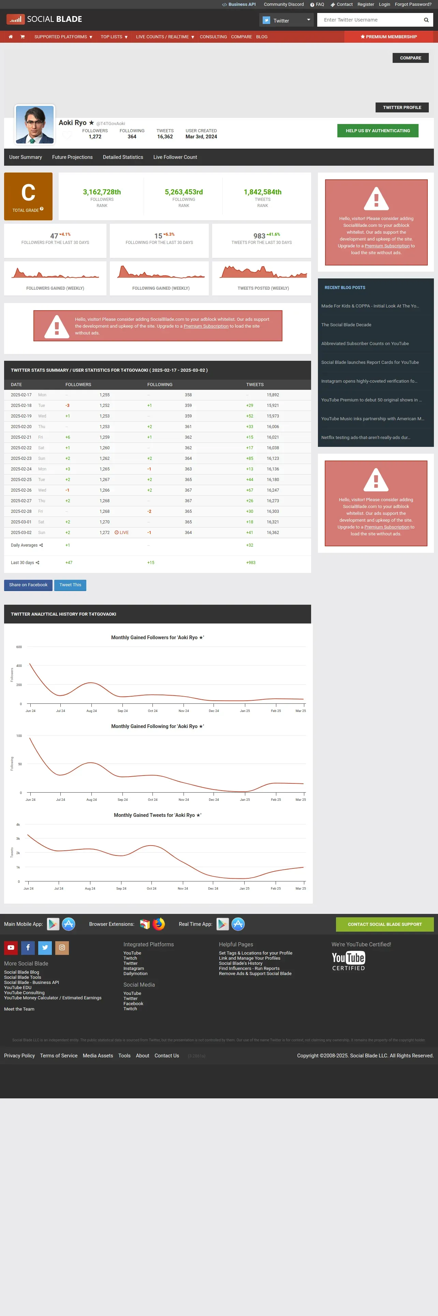Open blog post The Social Blade Decade

pyautogui.click(x=346, y=325)
